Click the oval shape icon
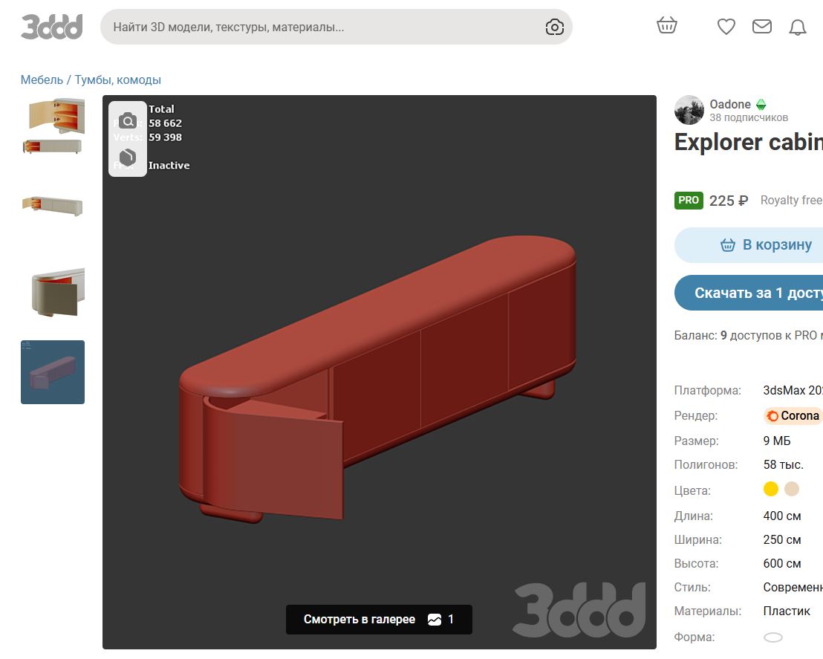The image size is (823, 659). (773, 637)
